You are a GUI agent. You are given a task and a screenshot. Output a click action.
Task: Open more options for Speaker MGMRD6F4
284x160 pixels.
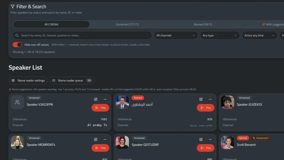point(105,139)
